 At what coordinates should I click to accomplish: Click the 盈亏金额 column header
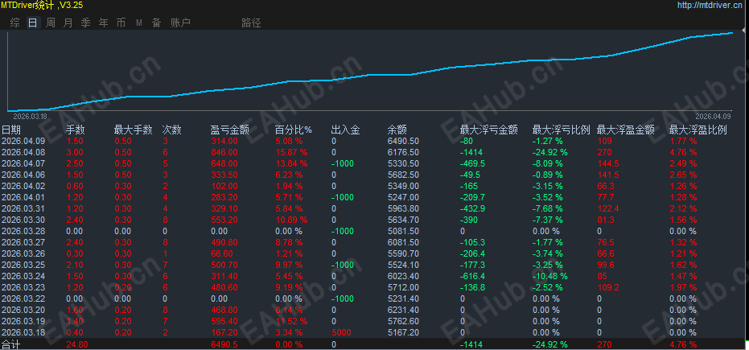[x=230, y=130]
